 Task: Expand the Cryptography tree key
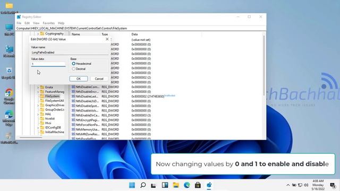click(x=38, y=34)
